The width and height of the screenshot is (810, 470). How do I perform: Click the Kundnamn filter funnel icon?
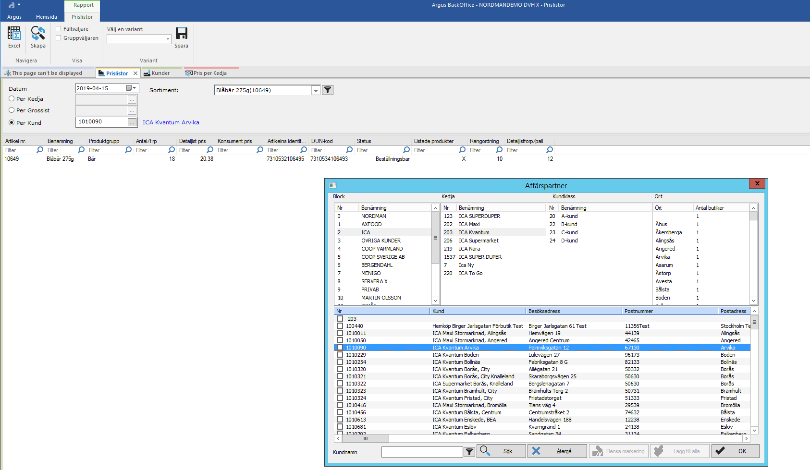tap(469, 452)
